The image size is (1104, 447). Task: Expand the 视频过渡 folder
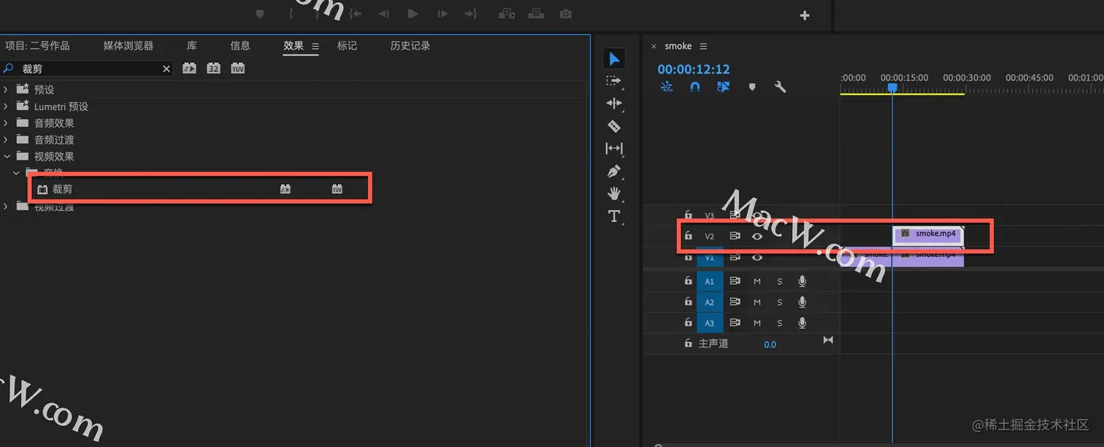coord(6,206)
